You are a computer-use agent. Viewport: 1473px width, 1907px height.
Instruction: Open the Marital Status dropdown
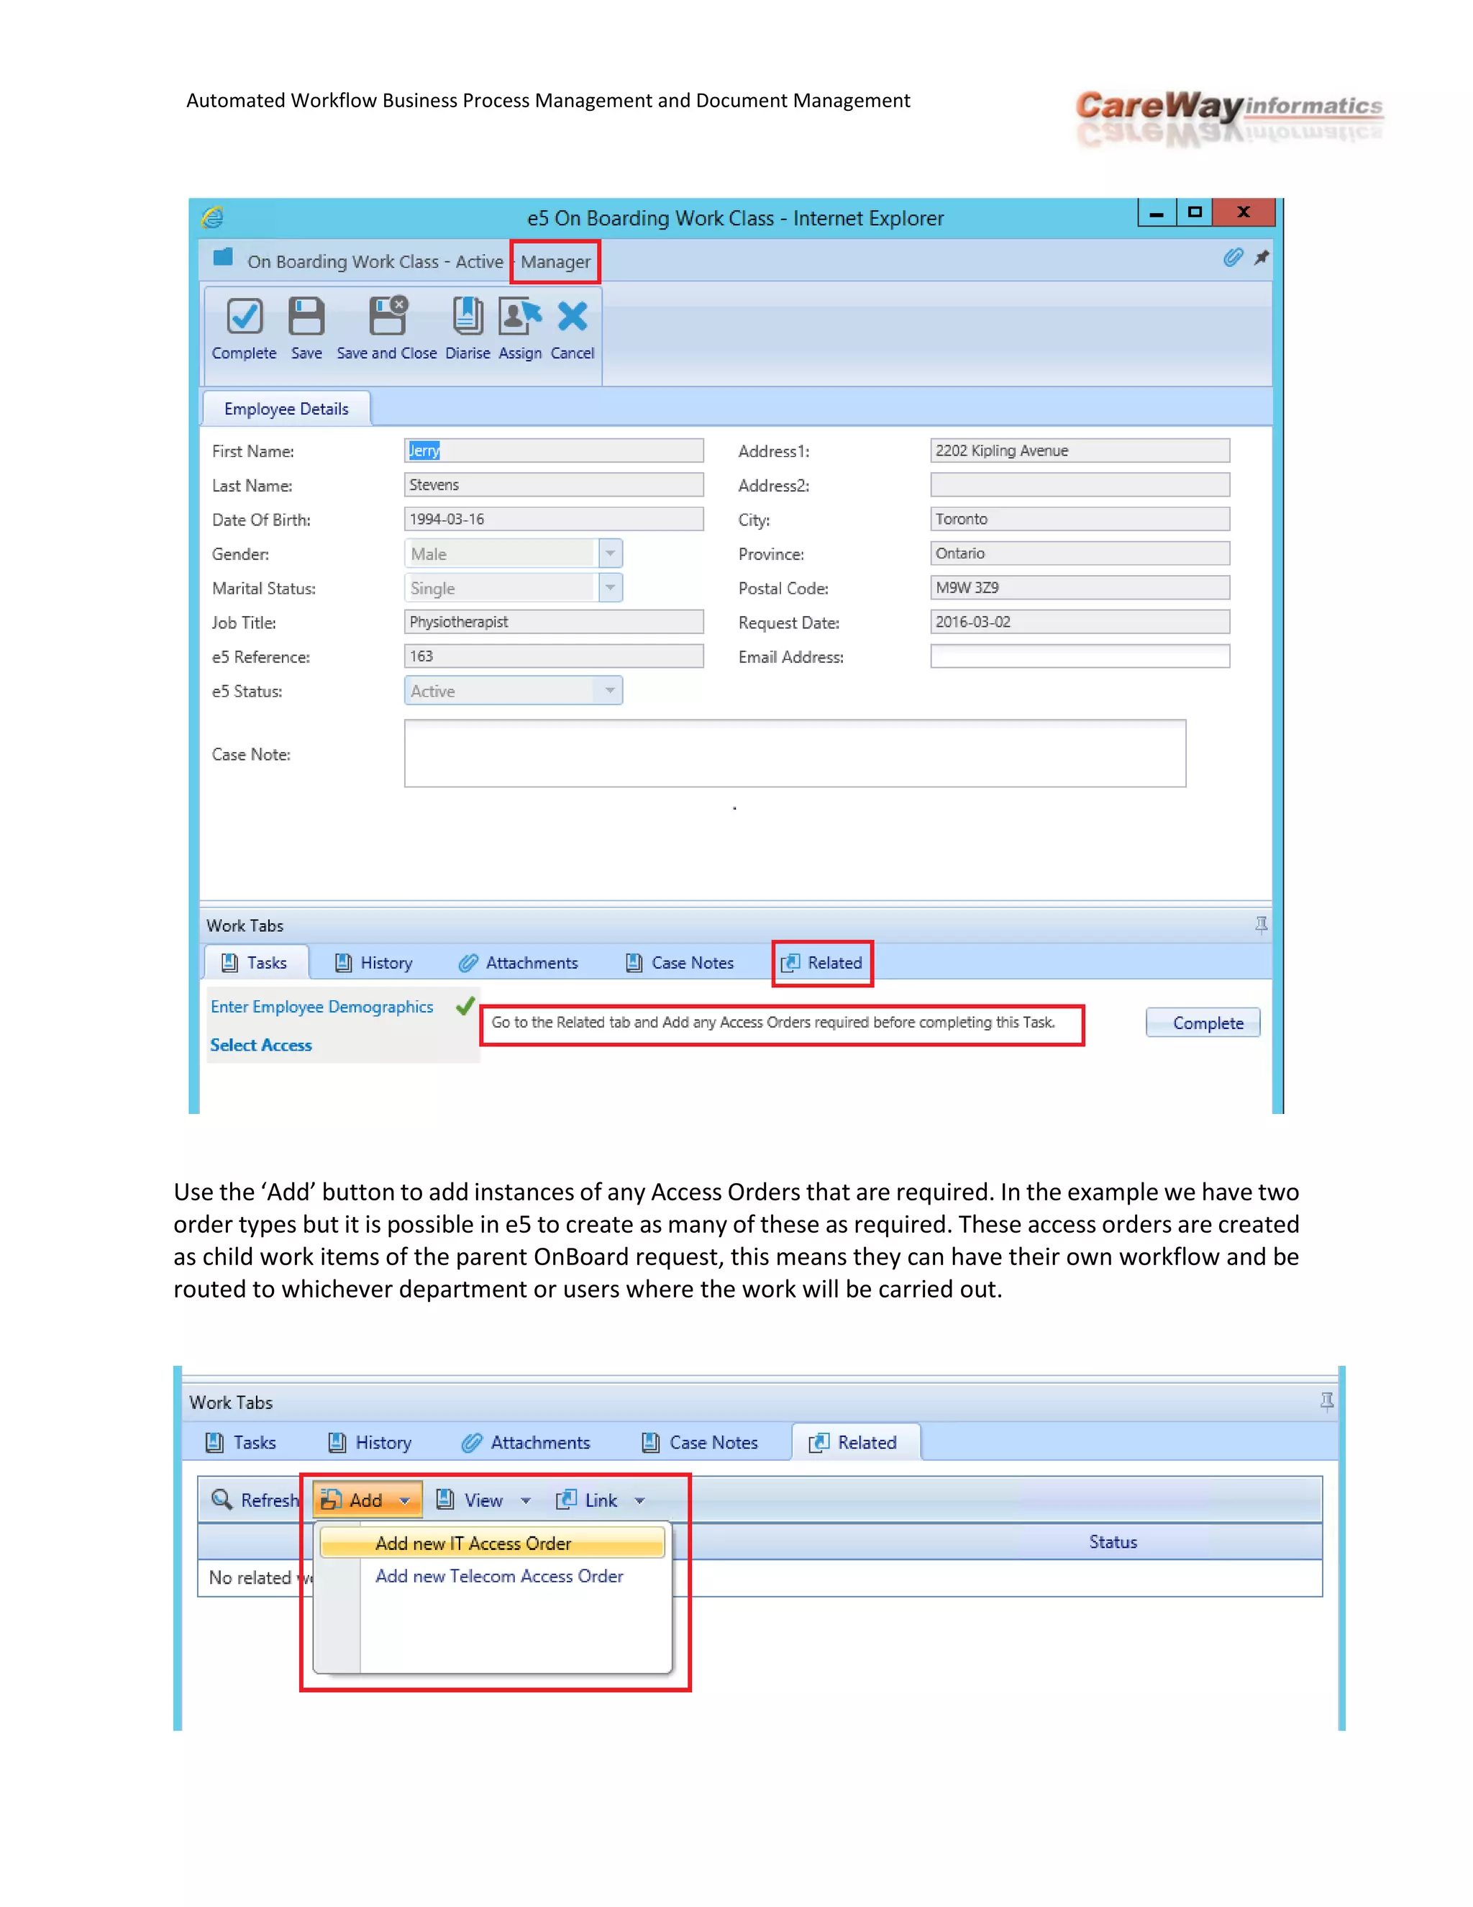[x=611, y=588]
